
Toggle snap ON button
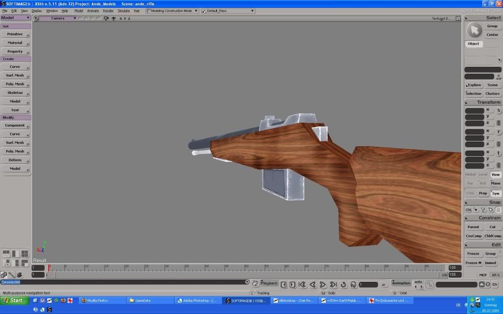coord(468,210)
